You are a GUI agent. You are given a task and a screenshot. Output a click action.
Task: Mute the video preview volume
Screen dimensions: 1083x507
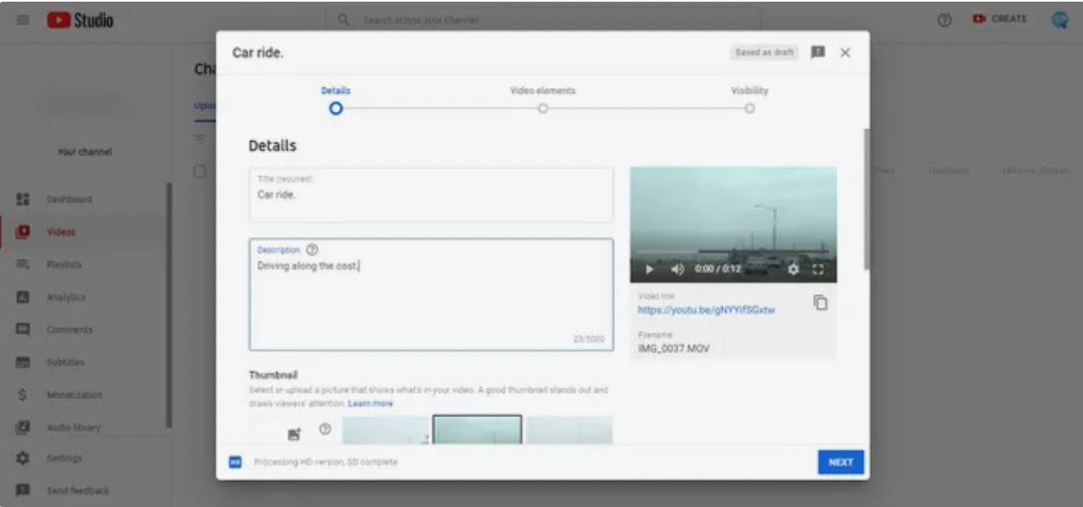677,269
